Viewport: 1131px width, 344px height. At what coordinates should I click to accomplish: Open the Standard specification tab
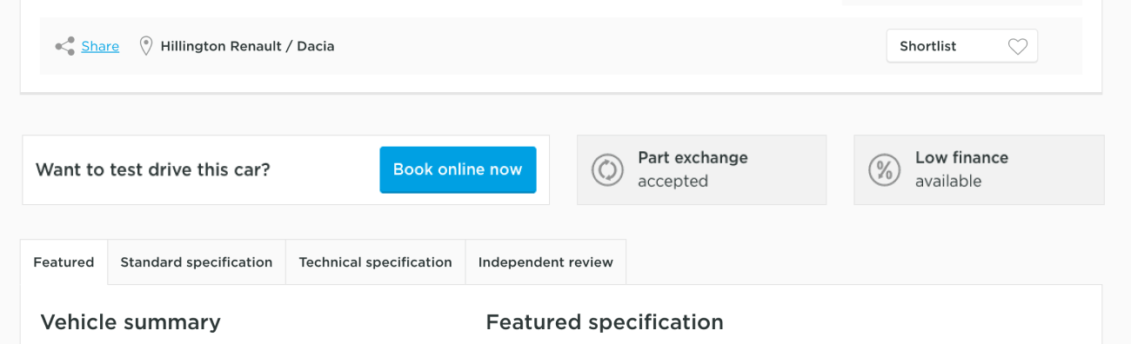click(x=197, y=262)
